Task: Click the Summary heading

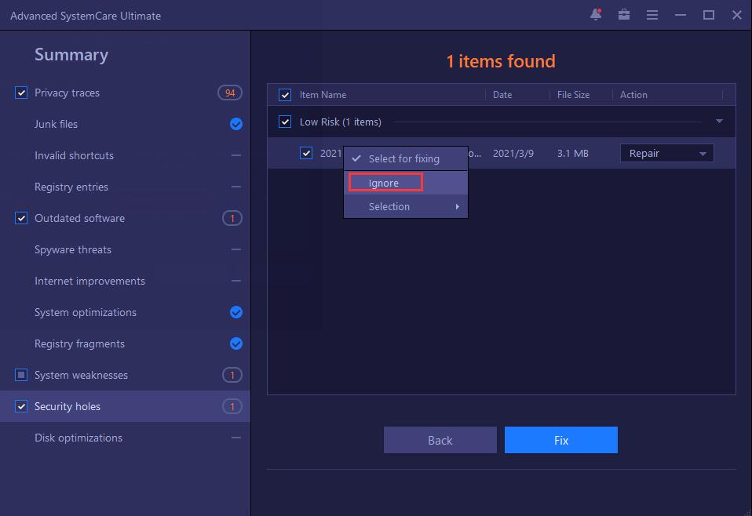Action: tap(71, 55)
